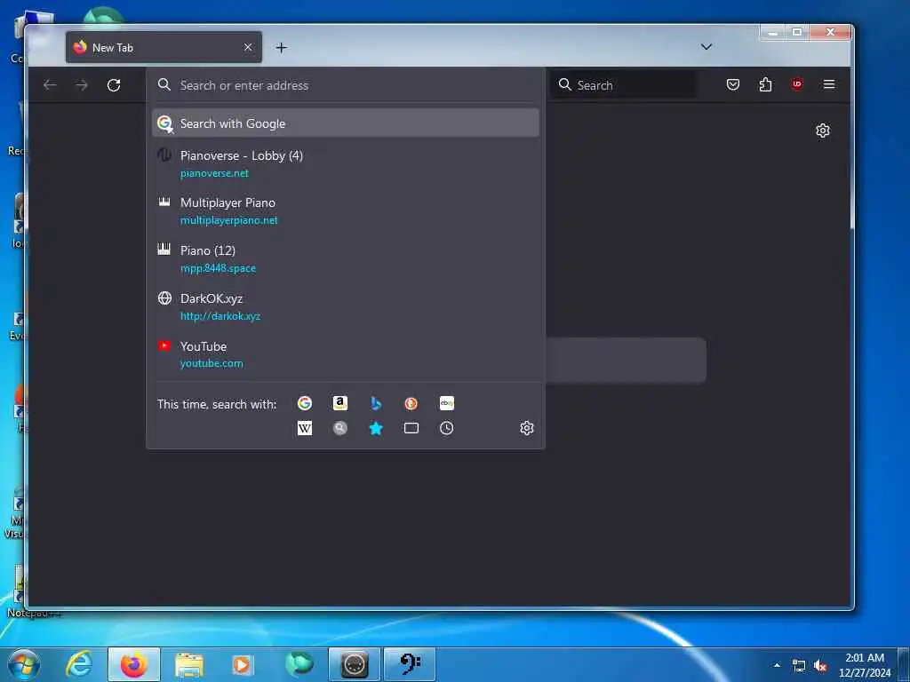Click the pianoverse.net URL text
This screenshot has width=910, height=682.
pyautogui.click(x=214, y=173)
